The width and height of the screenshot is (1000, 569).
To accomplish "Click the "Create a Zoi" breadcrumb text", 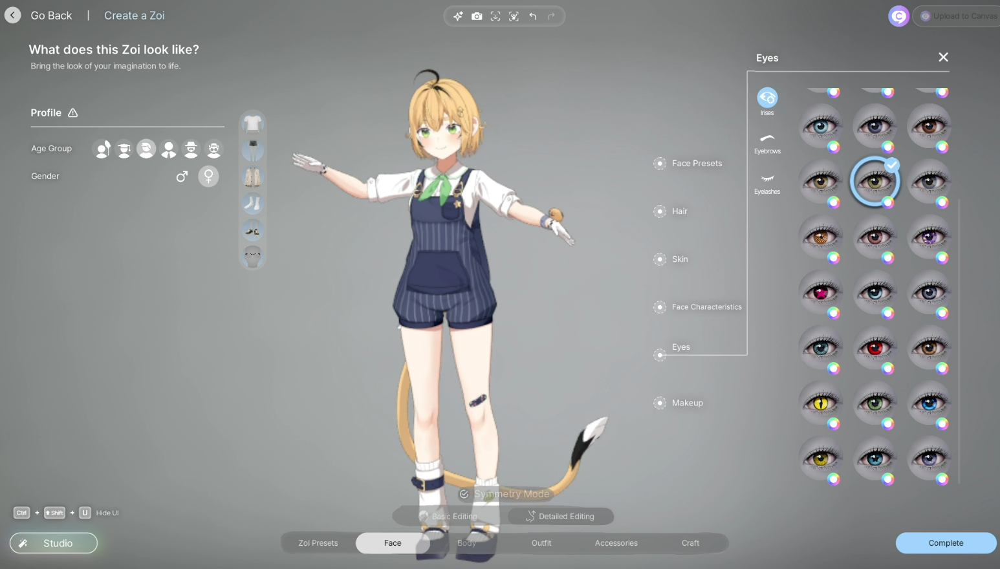I will 135,16.
